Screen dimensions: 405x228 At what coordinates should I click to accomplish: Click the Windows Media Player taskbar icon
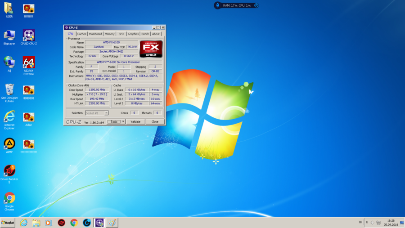tap(49, 223)
